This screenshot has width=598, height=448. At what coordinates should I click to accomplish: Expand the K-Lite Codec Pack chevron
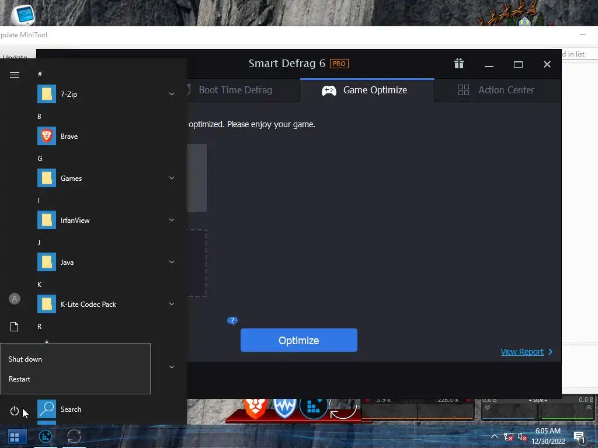172,303
